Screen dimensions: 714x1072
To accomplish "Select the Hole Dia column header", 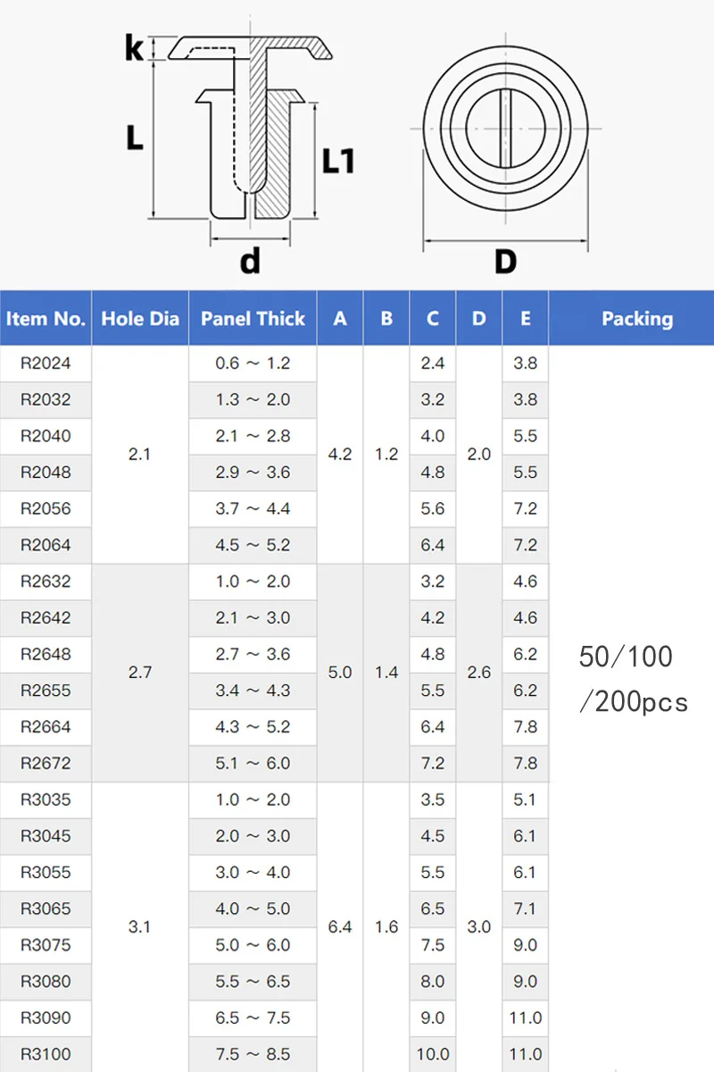I will 140,319.
